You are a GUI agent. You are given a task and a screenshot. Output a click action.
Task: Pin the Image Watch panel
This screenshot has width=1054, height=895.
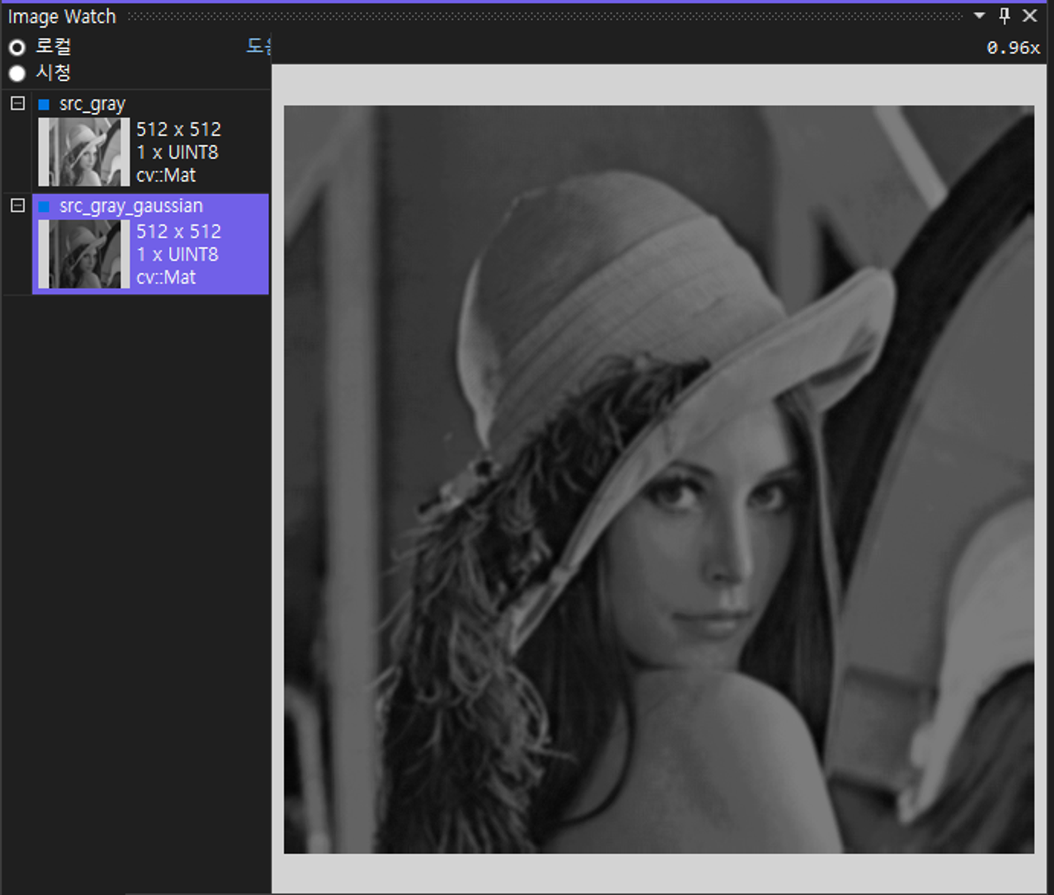point(1004,16)
